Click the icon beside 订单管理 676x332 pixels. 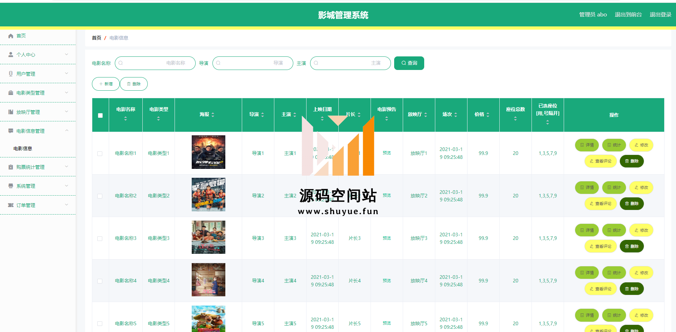click(11, 205)
